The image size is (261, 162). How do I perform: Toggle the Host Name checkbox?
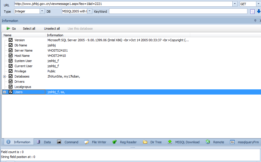(11, 56)
